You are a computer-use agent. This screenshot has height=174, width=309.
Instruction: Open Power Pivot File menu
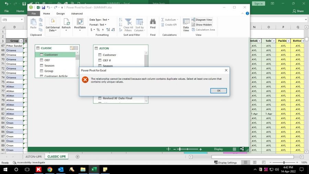point(34,14)
